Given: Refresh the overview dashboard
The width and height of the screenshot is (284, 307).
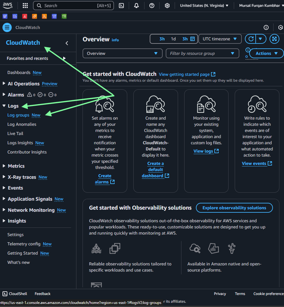Looking at the screenshot, I should (x=251, y=39).
